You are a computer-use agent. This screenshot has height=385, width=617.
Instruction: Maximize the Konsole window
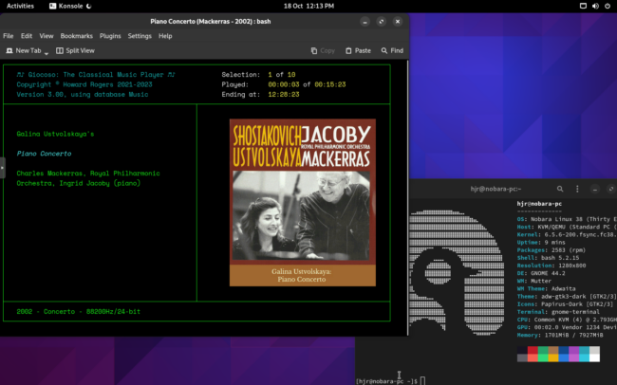coord(381,22)
